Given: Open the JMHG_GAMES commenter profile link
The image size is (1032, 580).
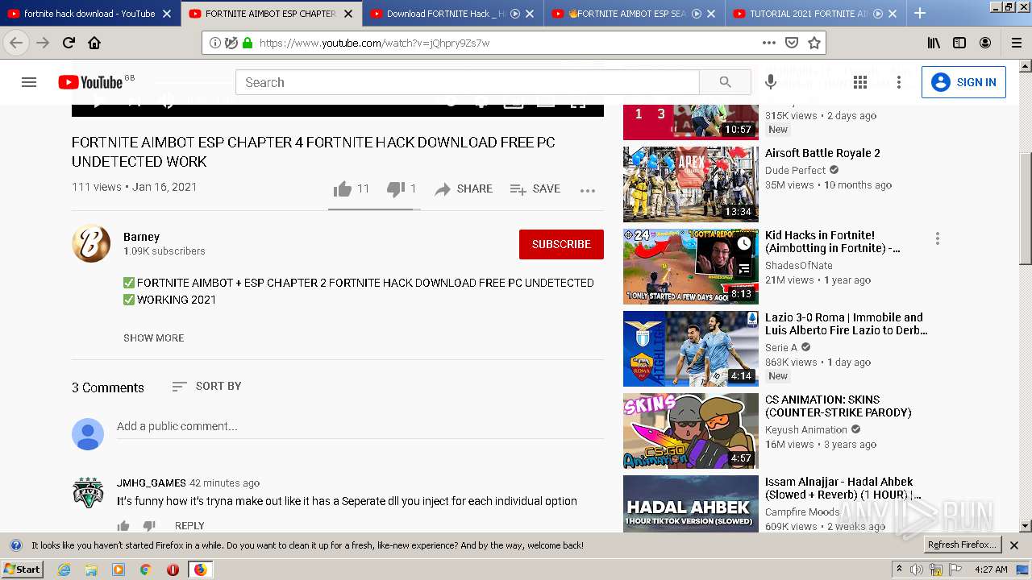Looking at the screenshot, I should point(151,483).
